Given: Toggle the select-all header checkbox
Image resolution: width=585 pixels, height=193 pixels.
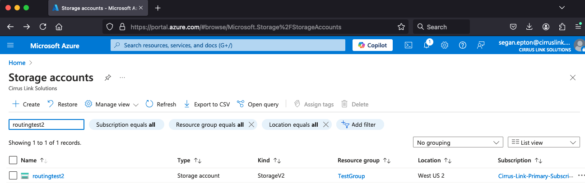Looking at the screenshot, I should 13,160.
